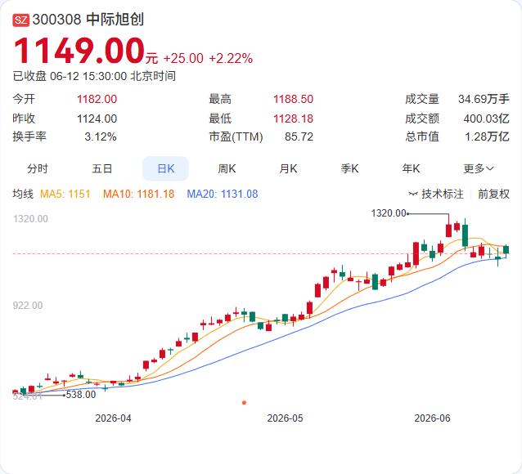Click the 总市值 value 1.28万亿
Screen dimensions: 522x474
coord(487,136)
